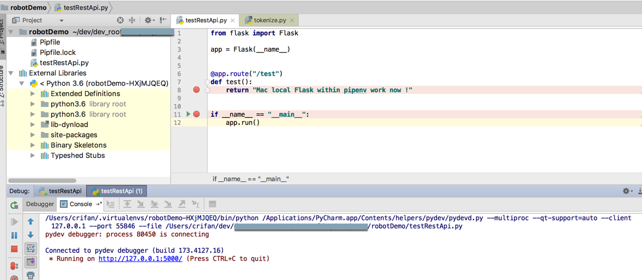Toggle the breakpoint on line 8

click(196, 90)
